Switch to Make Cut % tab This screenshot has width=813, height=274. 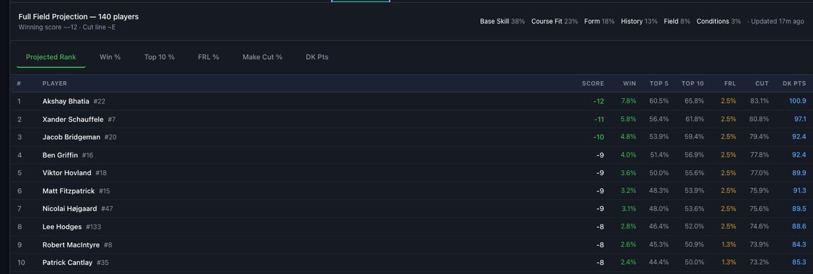262,57
